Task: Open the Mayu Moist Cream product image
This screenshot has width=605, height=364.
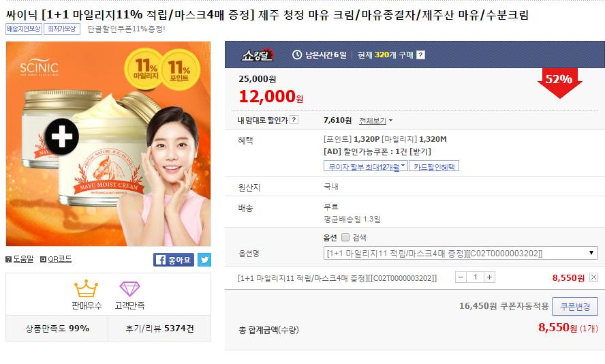Action: 108,144
